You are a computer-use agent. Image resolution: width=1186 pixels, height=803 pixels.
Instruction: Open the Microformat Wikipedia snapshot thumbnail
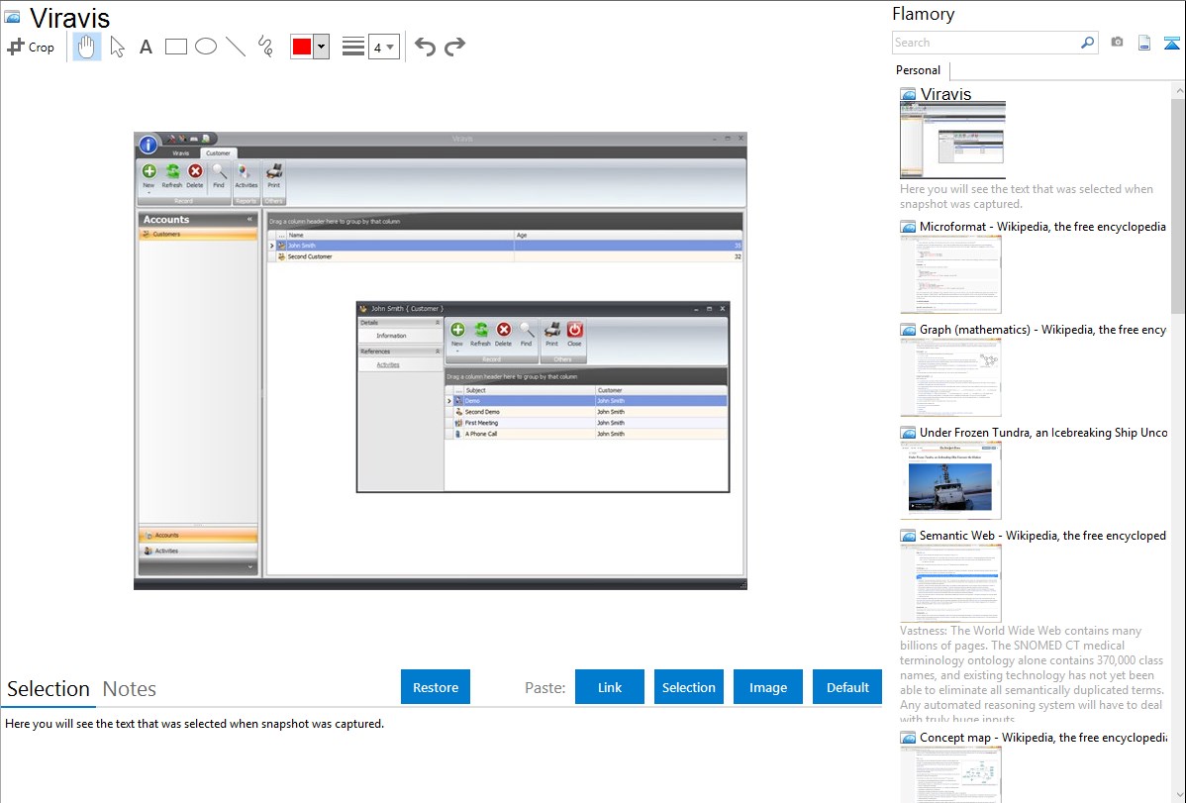click(x=950, y=274)
